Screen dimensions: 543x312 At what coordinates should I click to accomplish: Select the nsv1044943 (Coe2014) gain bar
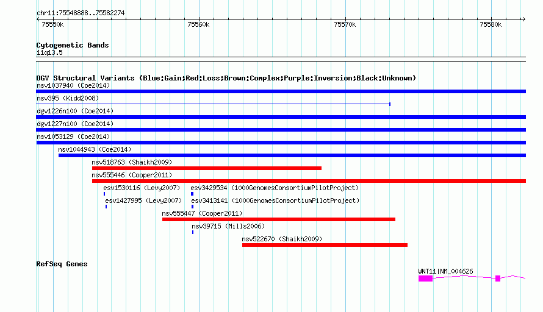292,155
